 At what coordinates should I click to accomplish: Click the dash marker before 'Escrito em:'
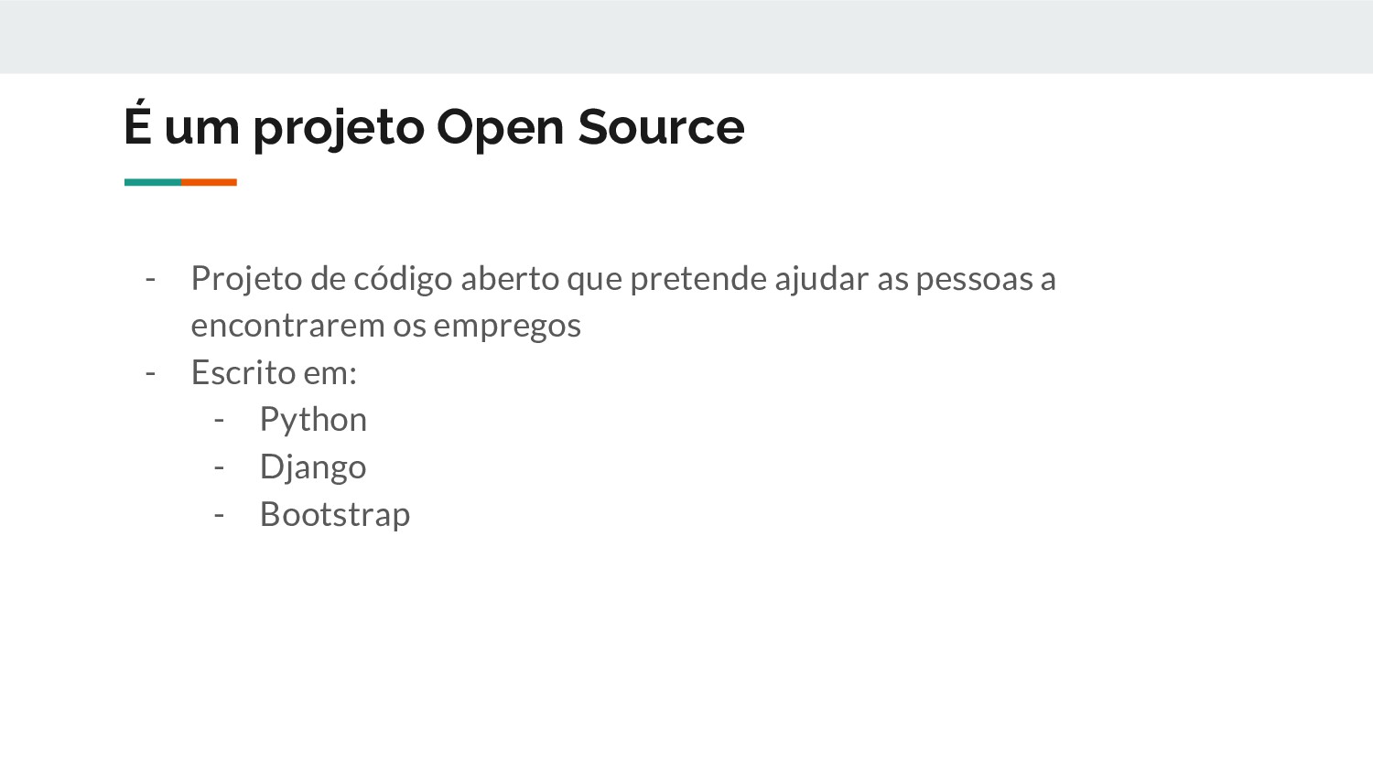point(150,373)
